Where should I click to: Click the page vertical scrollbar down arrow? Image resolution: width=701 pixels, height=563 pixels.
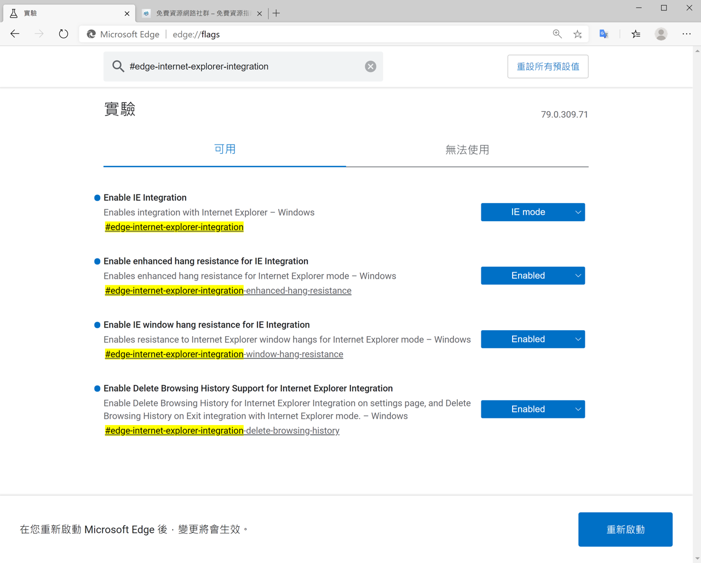click(697, 558)
